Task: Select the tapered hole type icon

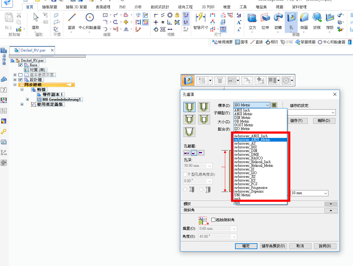Action: pyautogui.click(x=189, y=132)
